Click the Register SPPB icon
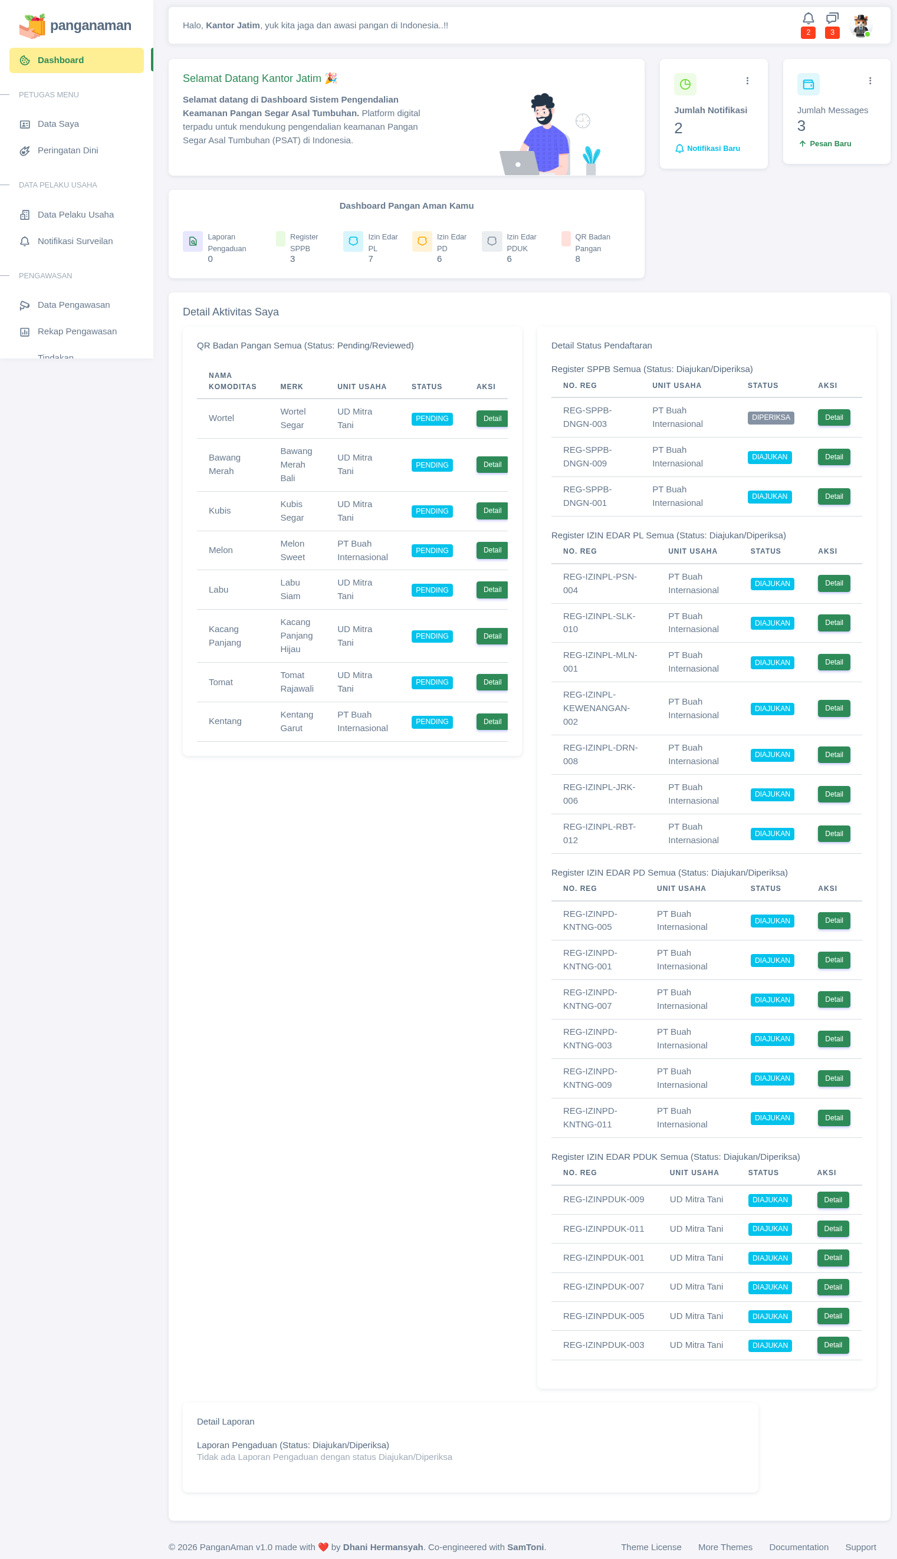The width and height of the screenshot is (897, 1559). point(280,239)
